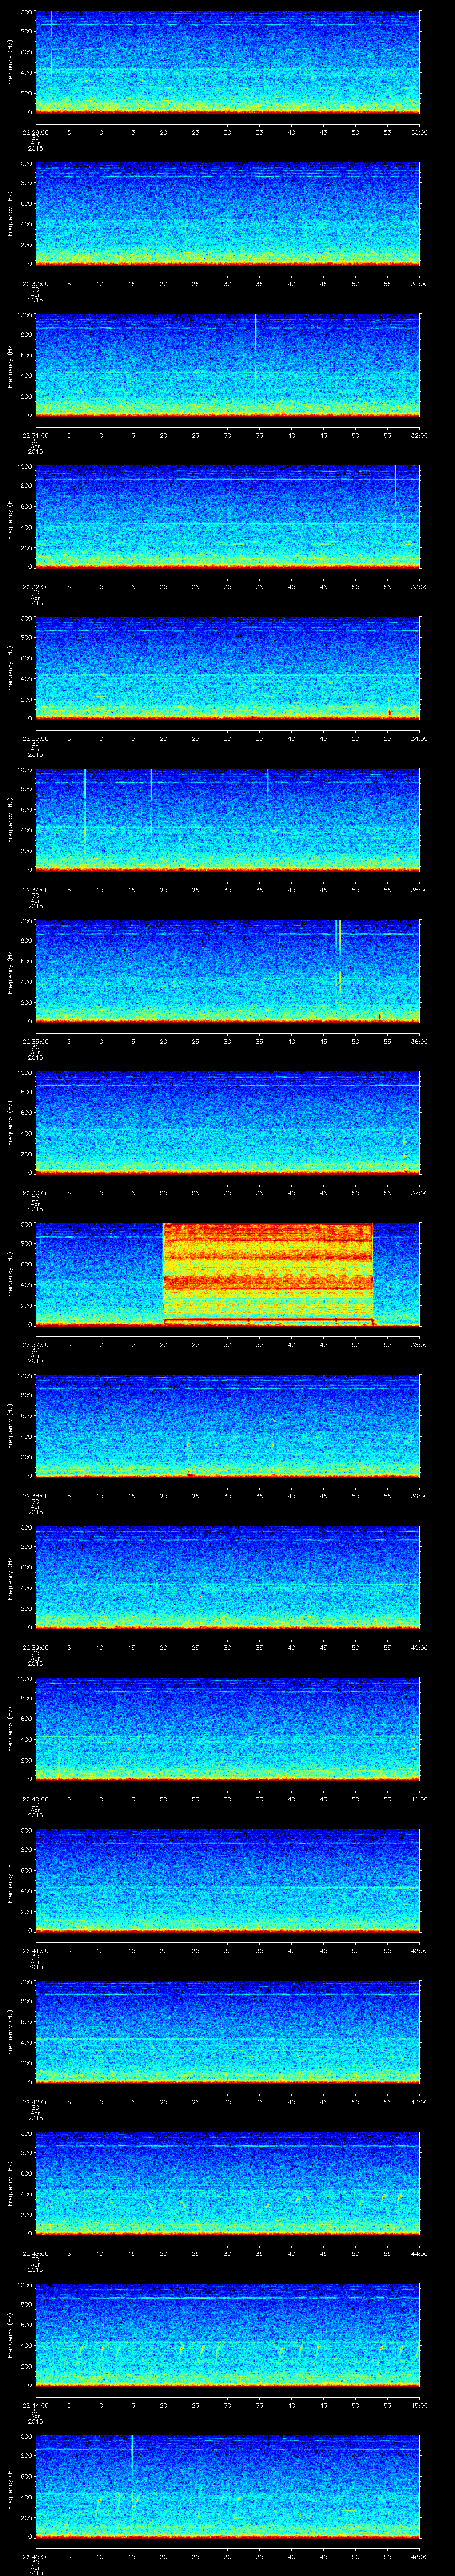Click the 22:33:00 start time label
Screen dimensions: 455x2576
click(x=35, y=738)
